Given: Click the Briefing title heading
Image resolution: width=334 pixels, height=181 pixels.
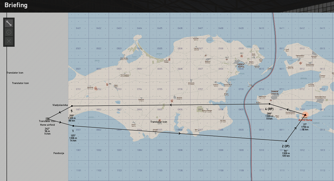Looking at the screenshot, I should (16, 5).
